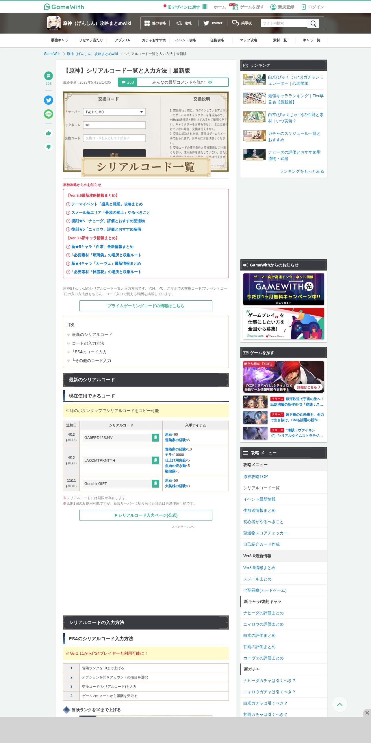Select 最強キャラ nav tab
The width and height of the screenshot is (371, 743).
(x=60, y=40)
